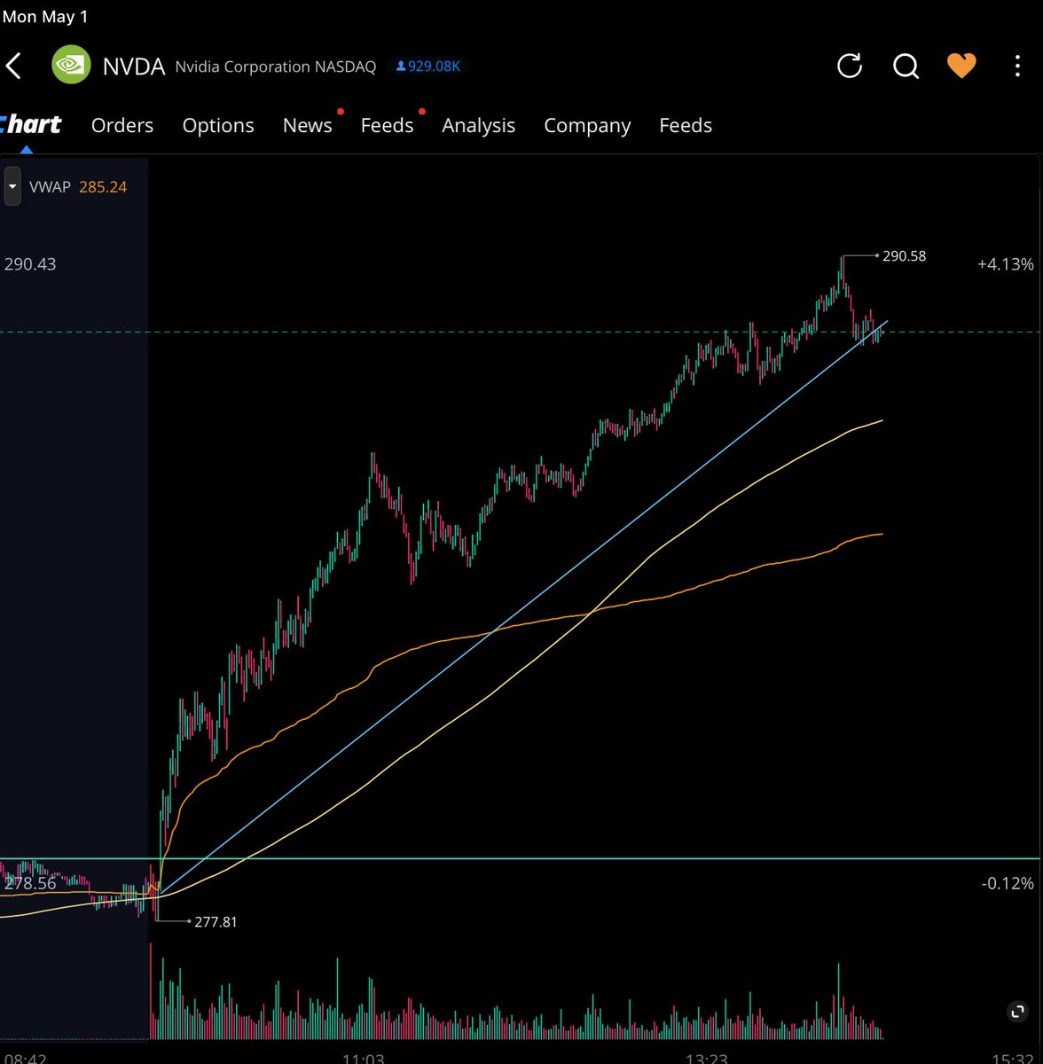Image resolution: width=1043 pixels, height=1064 pixels.
Task: Tap the +4.13% change label
Action: (1006, 264)
